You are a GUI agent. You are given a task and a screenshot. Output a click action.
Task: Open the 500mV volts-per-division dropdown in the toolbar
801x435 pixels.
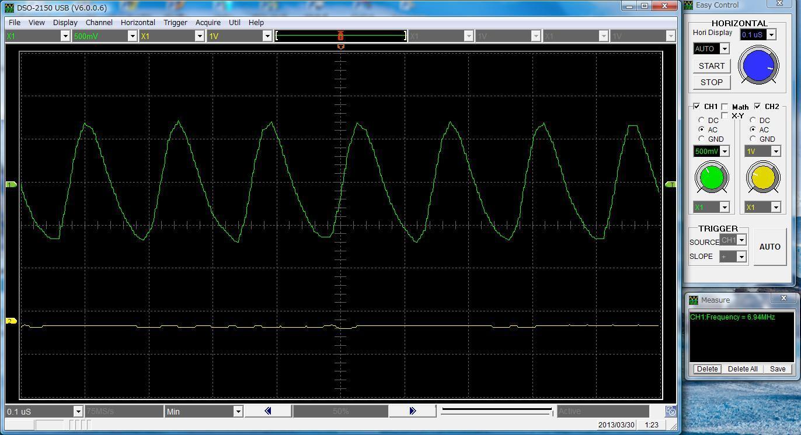click(132, 36)
